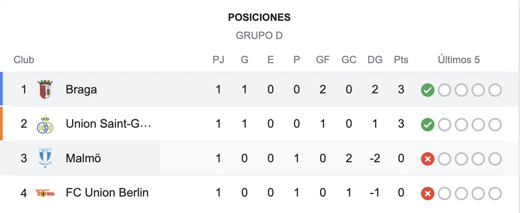The height and width of the screenshot is (213, 520).
Task: Click the FC Union Berlin logo
Action: coord(45,193)
